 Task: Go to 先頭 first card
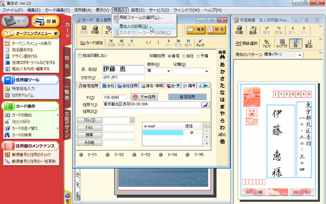tap(111, 43)
